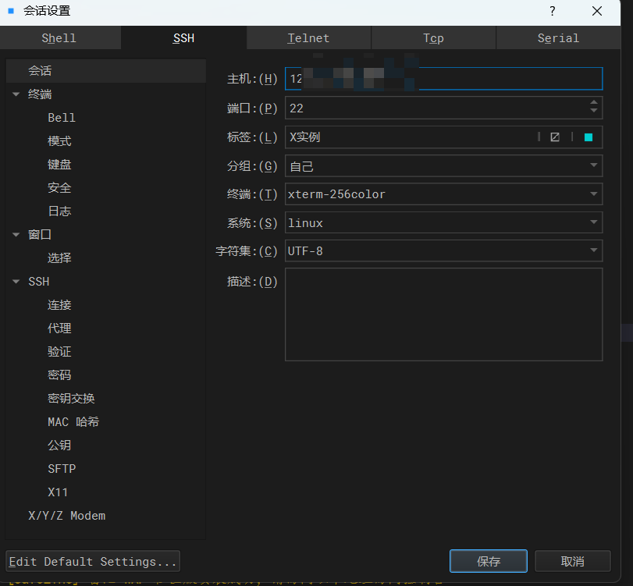
Task: Open the 日志 settings page
Action: [59, 211]
